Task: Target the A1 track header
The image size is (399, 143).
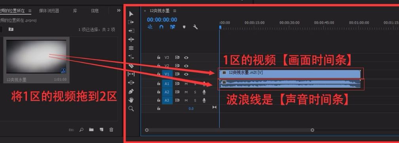Action: 167,83
